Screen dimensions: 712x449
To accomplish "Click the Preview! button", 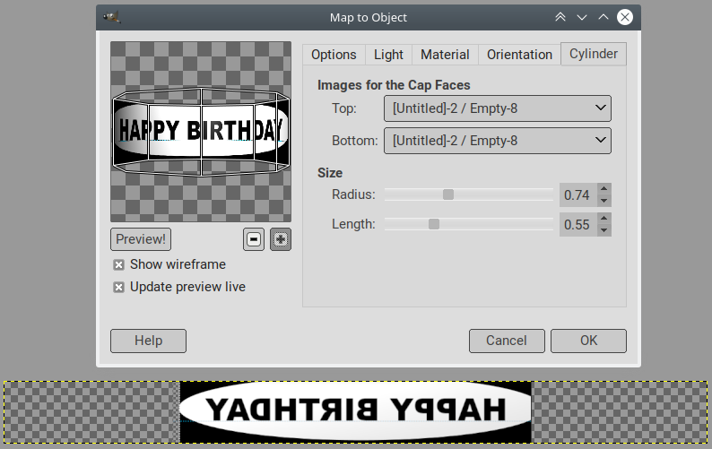I will pos(141,239).
